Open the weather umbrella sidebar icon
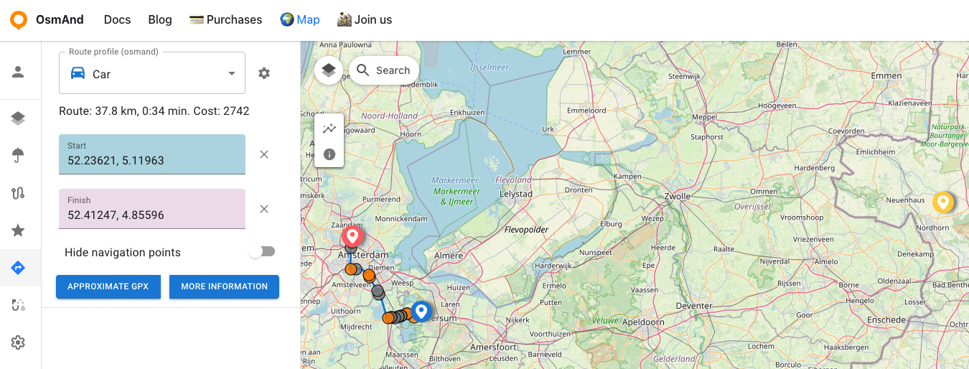Screen dimensions: 969x369 pos(19,155)
